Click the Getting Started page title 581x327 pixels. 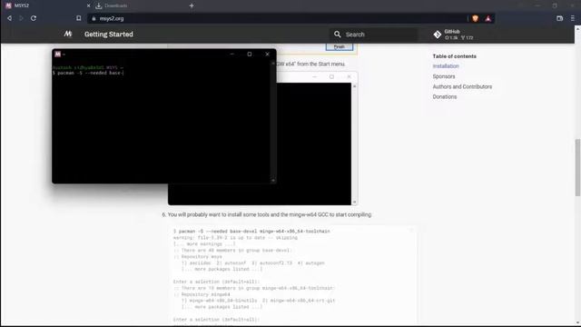(109, 35)
